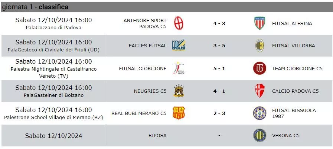
Task: Click the Verona C5 yellow-blue badge
Action: point(259,135)
